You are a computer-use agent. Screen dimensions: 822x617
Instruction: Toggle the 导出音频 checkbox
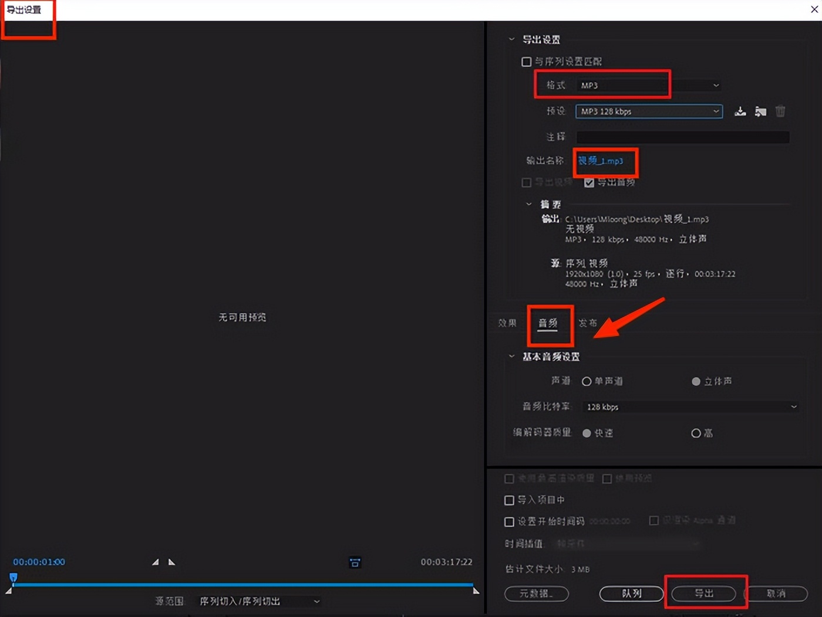pos(589,183)
